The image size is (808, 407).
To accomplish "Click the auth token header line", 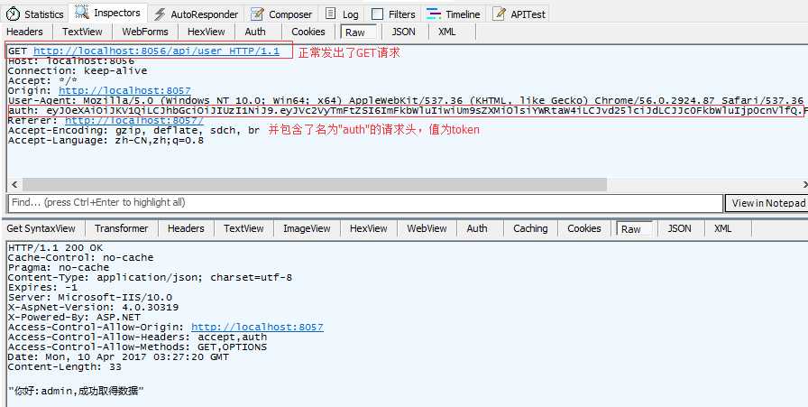I will pos(406,110).
